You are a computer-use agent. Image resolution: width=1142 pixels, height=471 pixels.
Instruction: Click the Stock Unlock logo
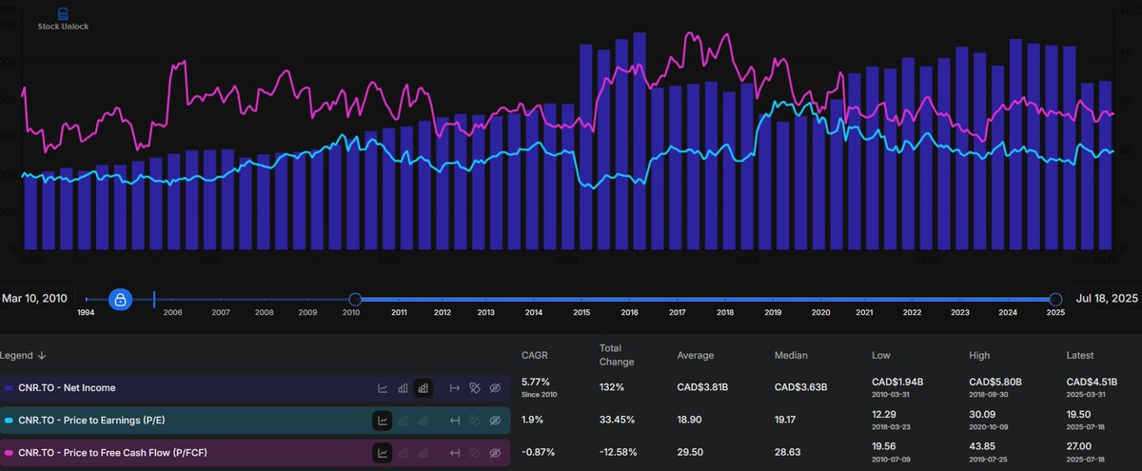tap(63, 19)
